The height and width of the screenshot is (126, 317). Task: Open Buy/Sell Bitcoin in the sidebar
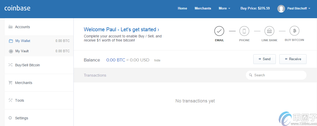click(x=27, y=65)
